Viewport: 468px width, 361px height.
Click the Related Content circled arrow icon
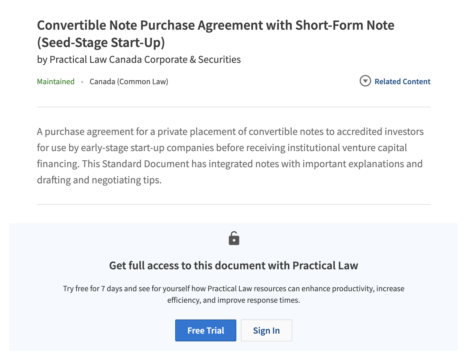click(365, 81)
